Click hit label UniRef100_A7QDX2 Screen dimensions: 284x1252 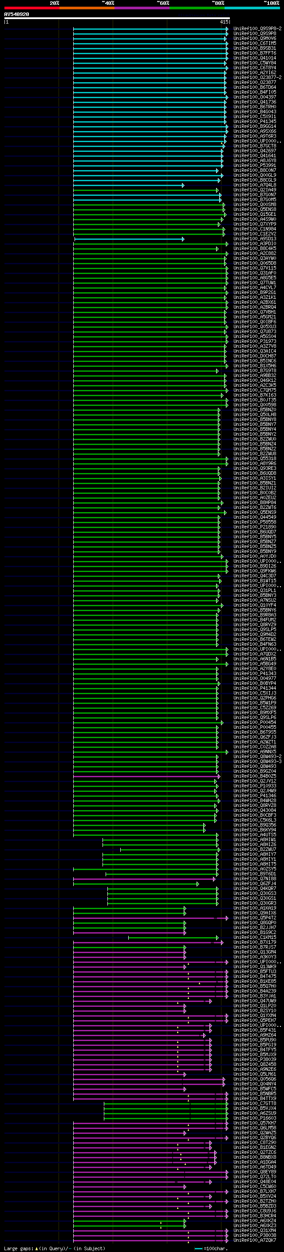(x=254, y=654)
